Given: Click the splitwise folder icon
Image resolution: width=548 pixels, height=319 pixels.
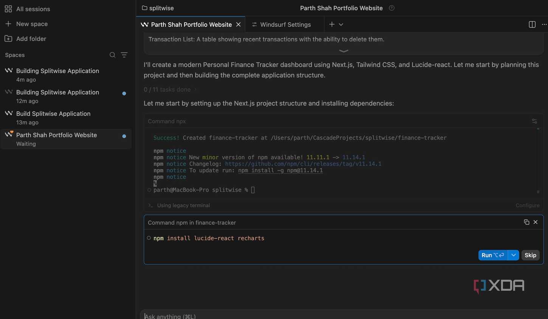Looking at the screenshot, I should [x=144, y=8].
